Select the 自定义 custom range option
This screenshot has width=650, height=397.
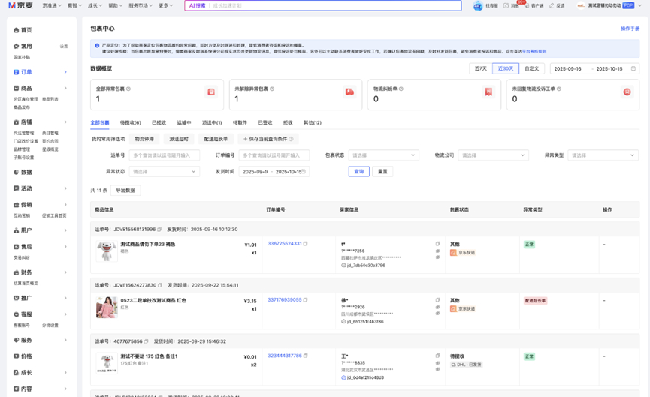(531, 68)
